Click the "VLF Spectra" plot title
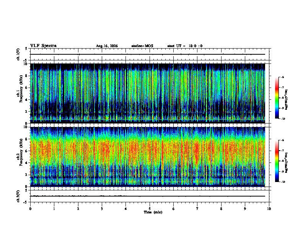Viewport: 303px width, 234px height. [x=43, y=46]
